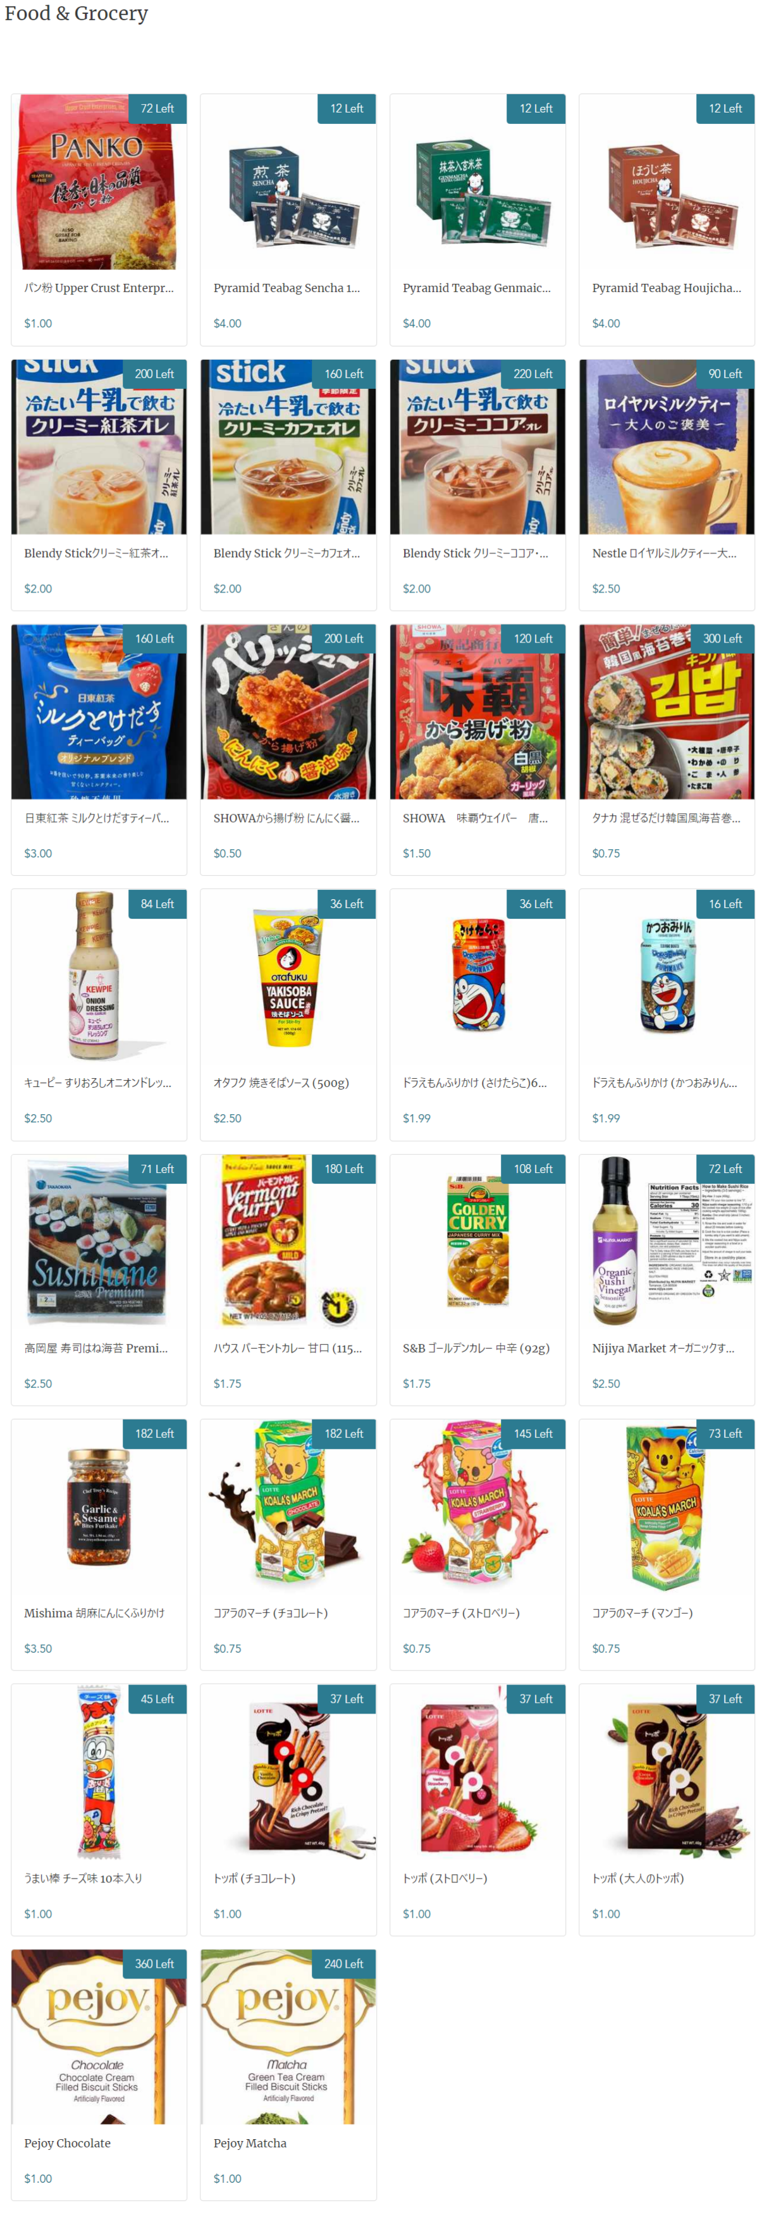Open the Pyramid Teabag Houjicha title link
769x2215 pixels.
pyautogui.click(x=666, y=288)
